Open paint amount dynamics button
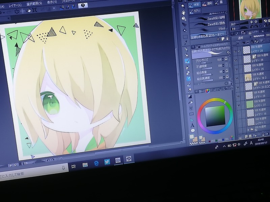 227,71
